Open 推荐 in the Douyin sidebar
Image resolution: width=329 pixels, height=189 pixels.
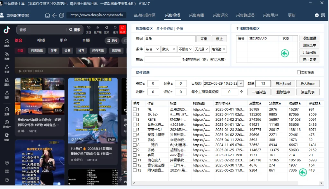[x=7, y=56]
